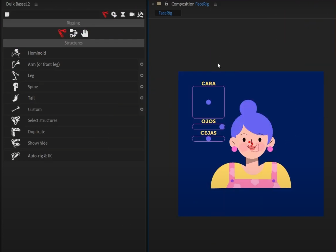This screenshot has width=336, height=252.
Task: Open the Automation gear icon
Action: pos(114,14)
